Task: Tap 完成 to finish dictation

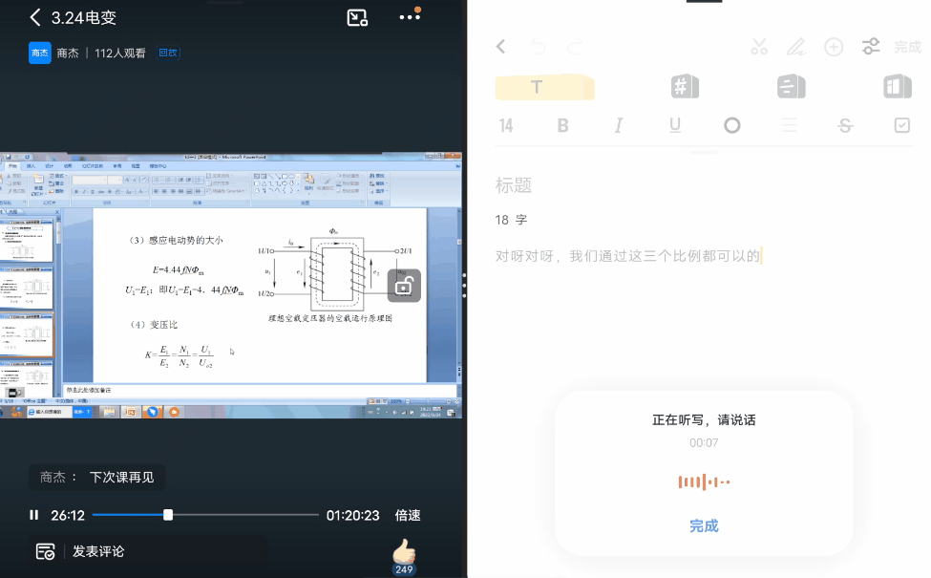Action: pos(704,525)
